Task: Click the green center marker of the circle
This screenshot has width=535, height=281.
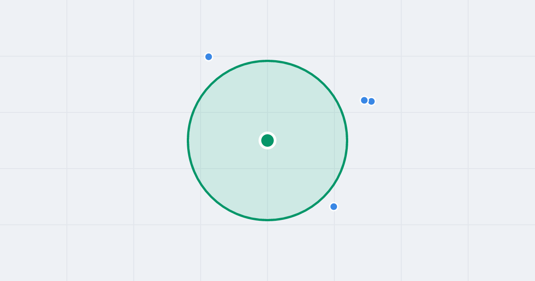Action: point(267,140)
